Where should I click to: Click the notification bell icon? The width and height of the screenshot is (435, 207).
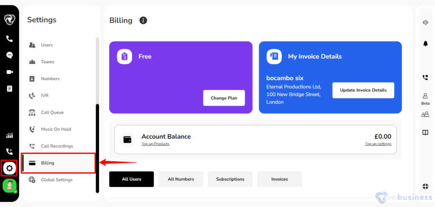425,44
